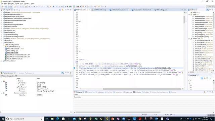Open the Profiler tab

(x=145, y=92)
